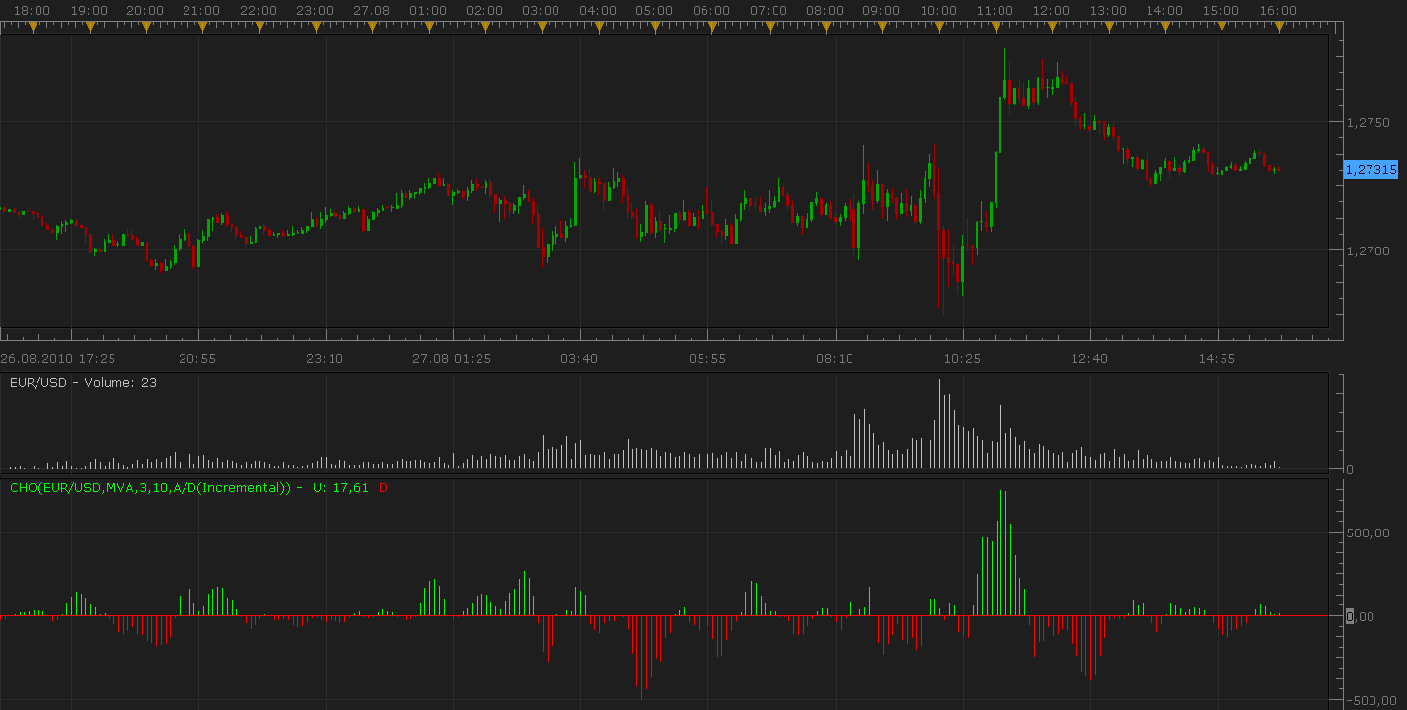Click the 11:00 time label
The image size is (1407, 710).
[996, 10]
